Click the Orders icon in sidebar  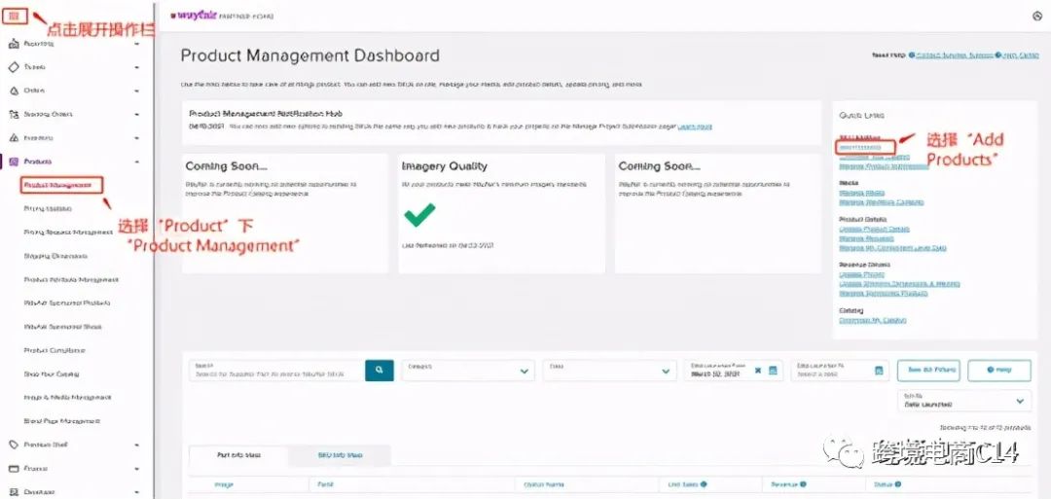(x=14, y=90)
